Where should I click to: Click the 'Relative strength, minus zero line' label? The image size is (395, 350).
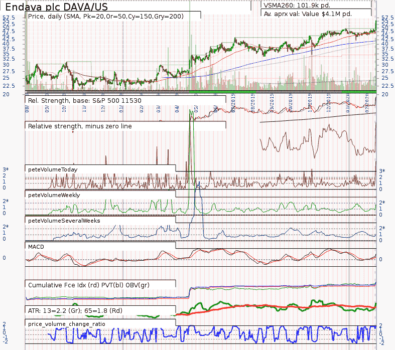point(80,126)
